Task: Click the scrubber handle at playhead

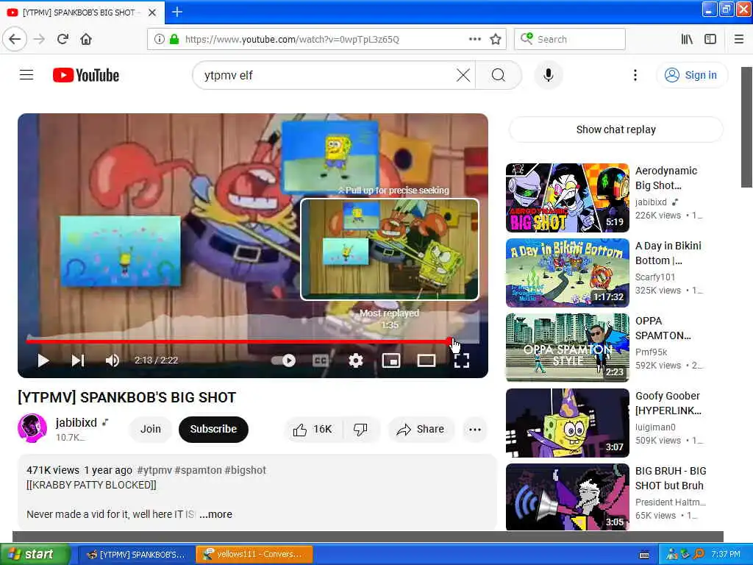Action: click(x=451, y=341)
